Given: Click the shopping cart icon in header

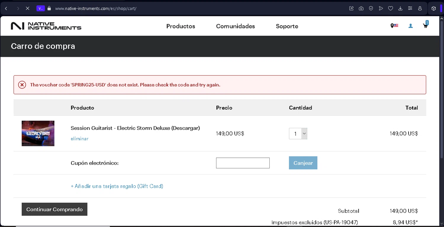Looking at the screenshot, I should tap(425, 26).
